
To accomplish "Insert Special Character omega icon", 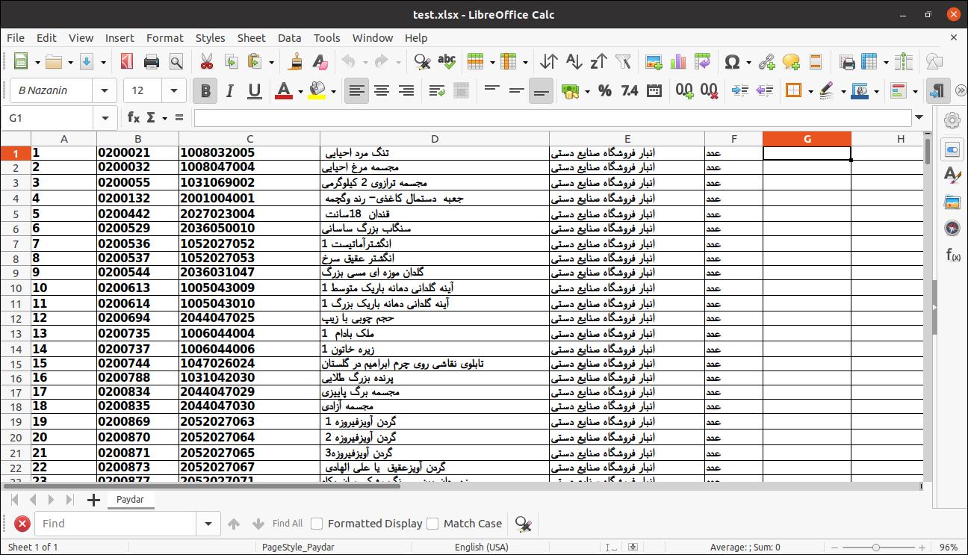I will [x=732, y=62].
